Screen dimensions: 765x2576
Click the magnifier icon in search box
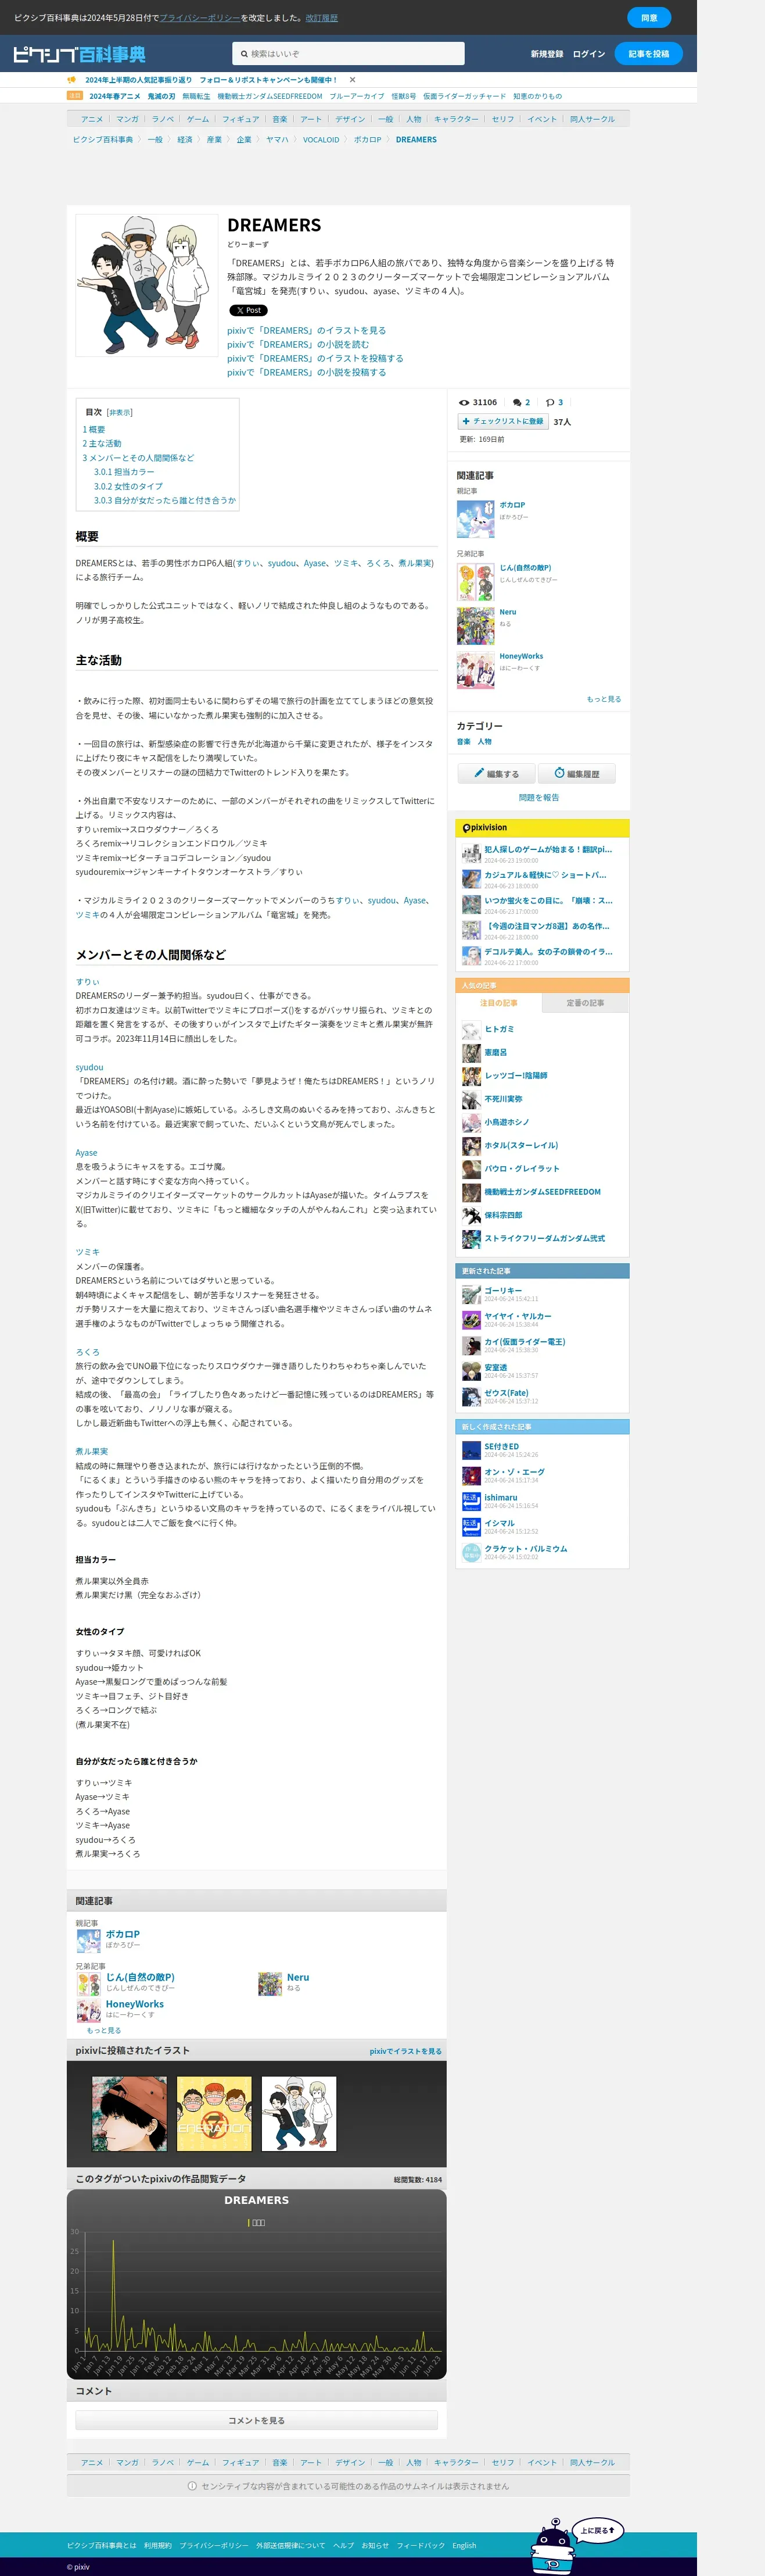click(x=243, y=54)
